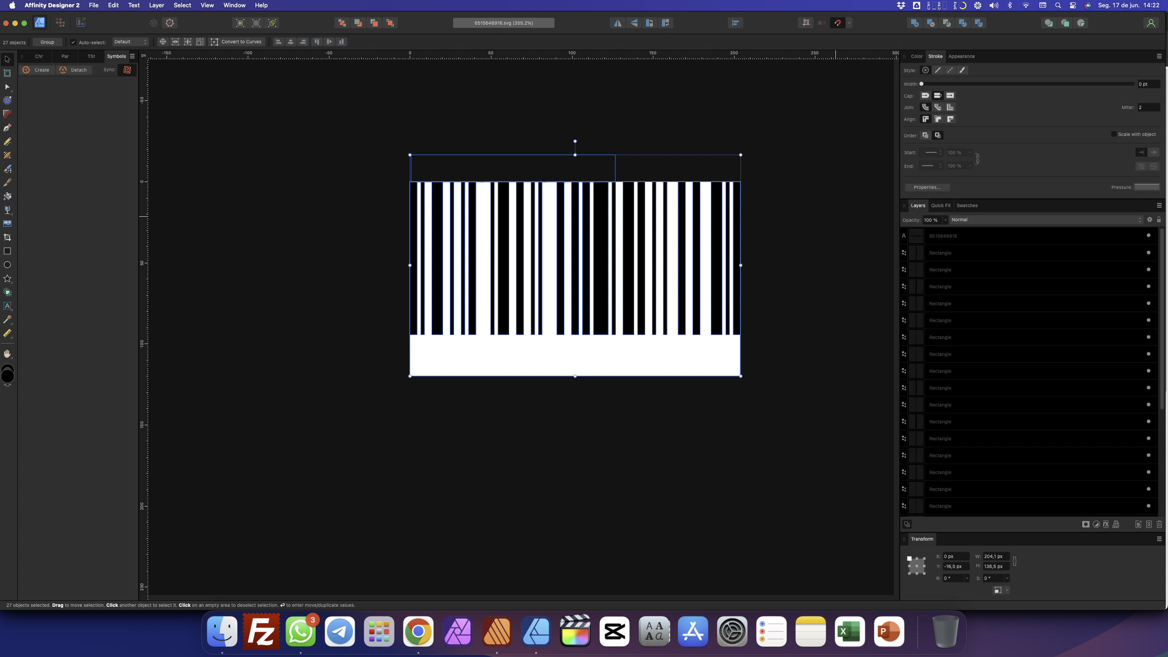Image resolution: width=1168 pixels, height=657 pixels.
Task: Click the Pressure curve preview box
Action: point(1147,187)
